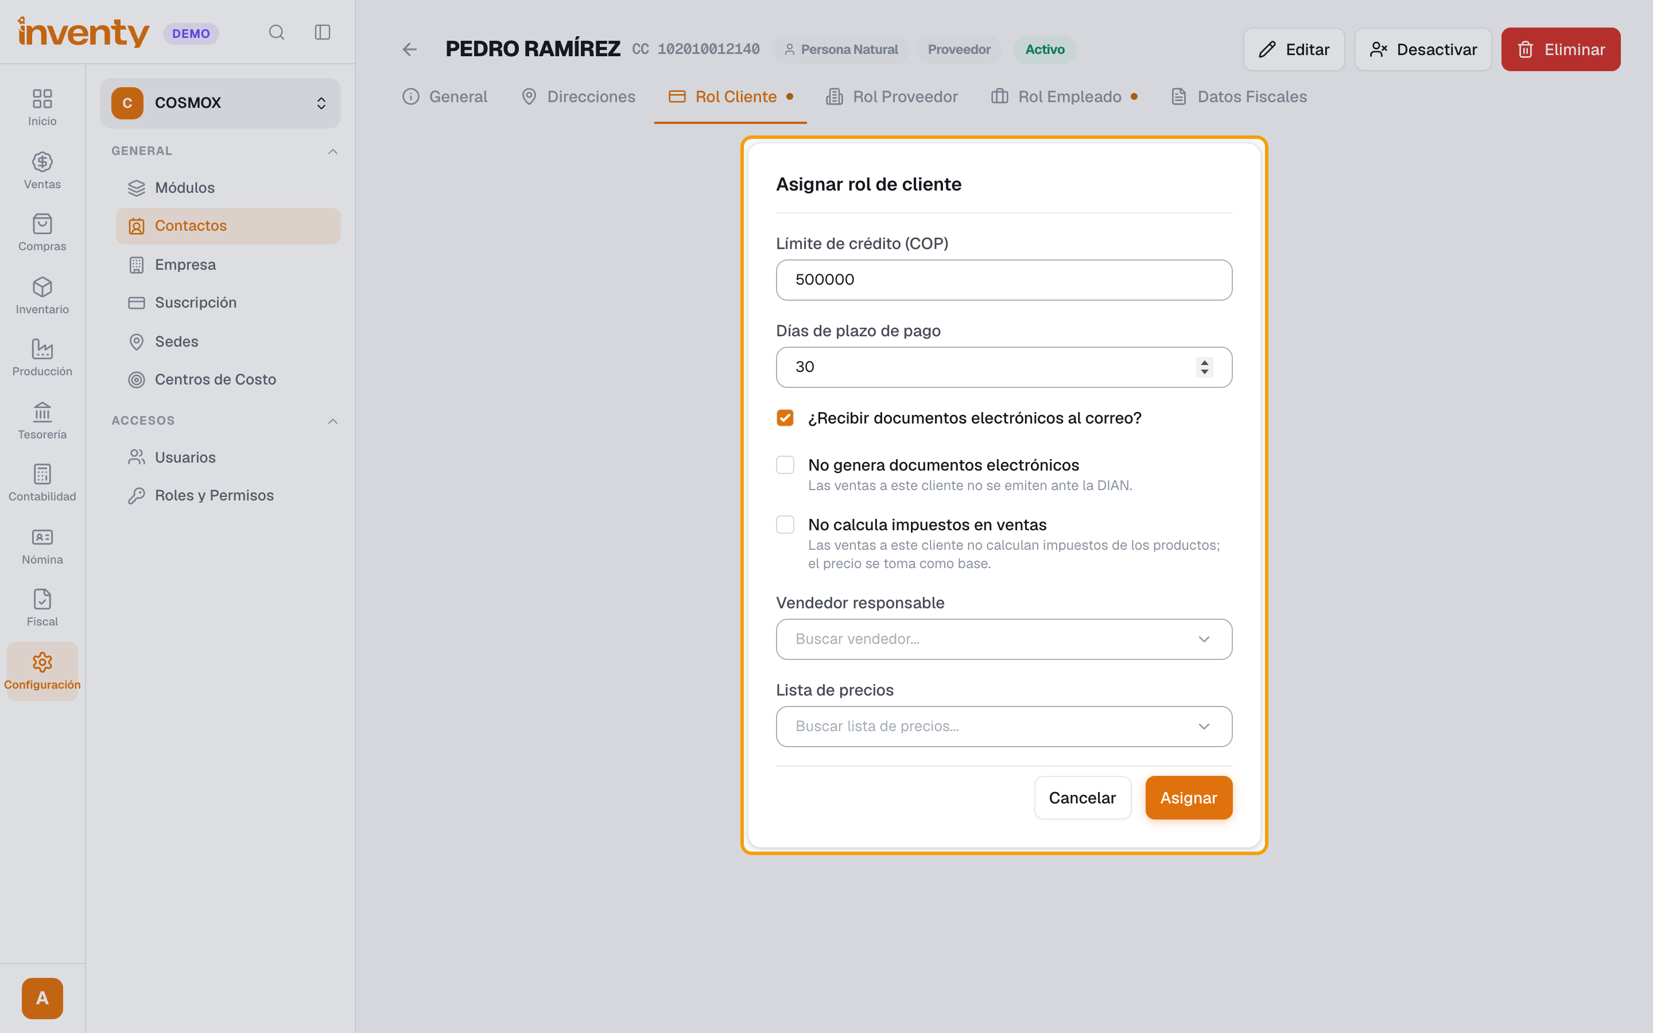Open the Contabilidad module
The image size is (1653, 1033).
[42, 483]
